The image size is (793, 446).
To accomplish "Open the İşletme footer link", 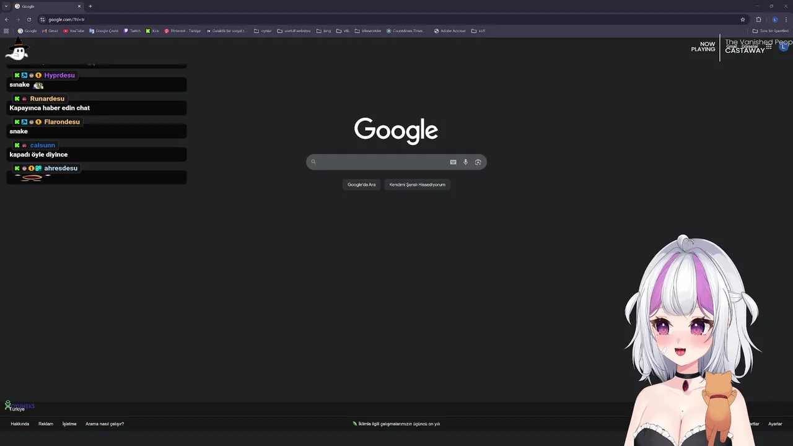I will click(x=69, y=424).
